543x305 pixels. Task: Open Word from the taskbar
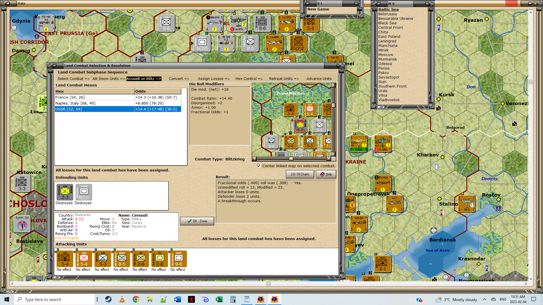(x=178, y=299)
